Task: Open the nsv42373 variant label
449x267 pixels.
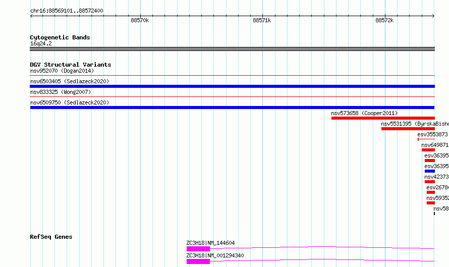Action: pyautogui.click(x=436, y=177)
